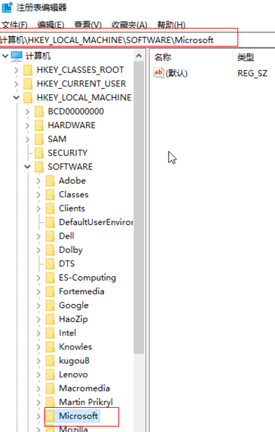Click the BCD00000000 folder icon
275x432 pixels.
[39, 111]
